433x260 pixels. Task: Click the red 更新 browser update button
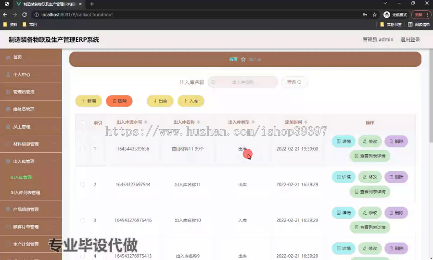(421, 14)
